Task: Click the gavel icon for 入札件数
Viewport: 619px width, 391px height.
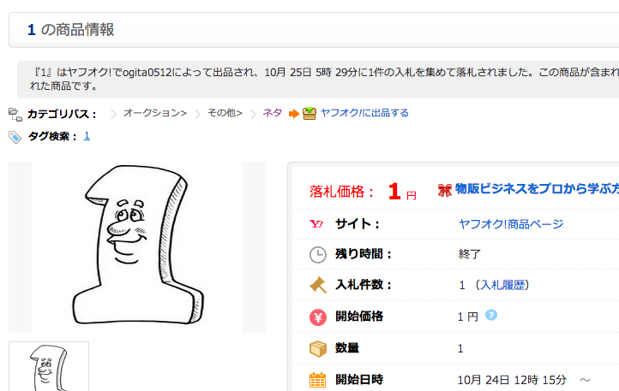Action: coord(318,285)
